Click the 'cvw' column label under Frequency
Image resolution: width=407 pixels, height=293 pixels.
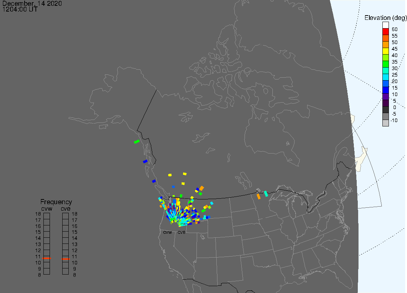[x=47, y=209]
